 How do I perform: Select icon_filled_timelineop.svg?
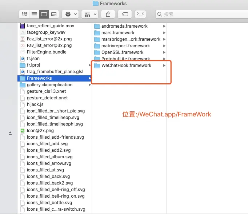pos(53,118)
